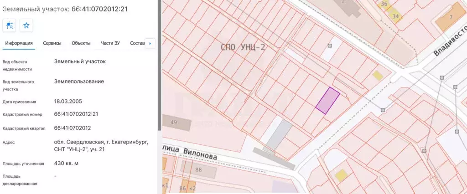This screenshot has height=194, width=467.
Task: Click the СПО УНЦ-2 map label
Action: pos(243,47)
